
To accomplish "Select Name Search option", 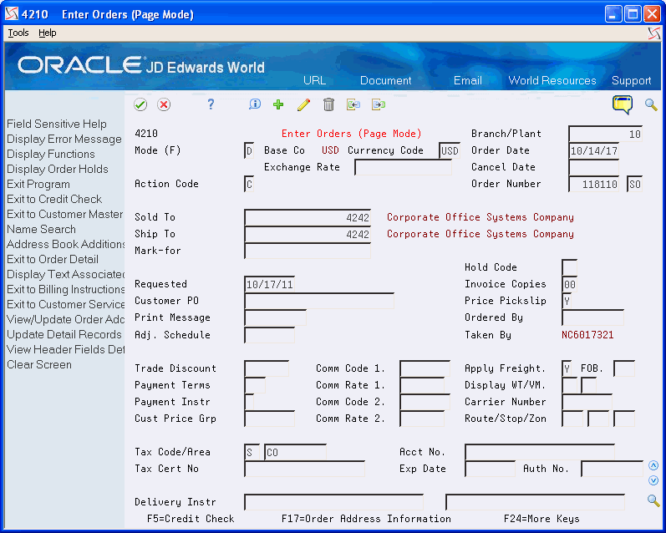I will point(41,230).
